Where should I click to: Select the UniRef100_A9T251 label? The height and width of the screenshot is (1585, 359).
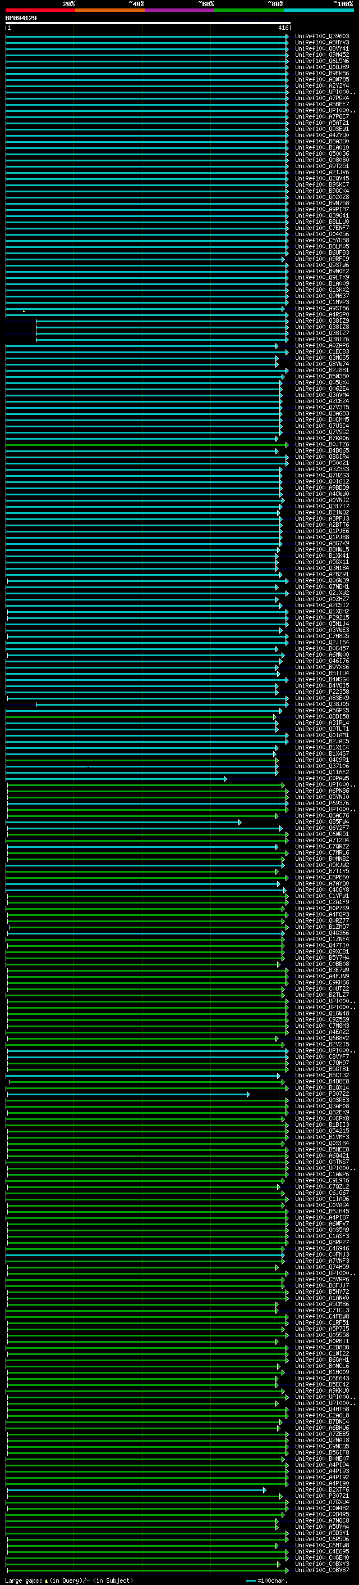point(322,166)
